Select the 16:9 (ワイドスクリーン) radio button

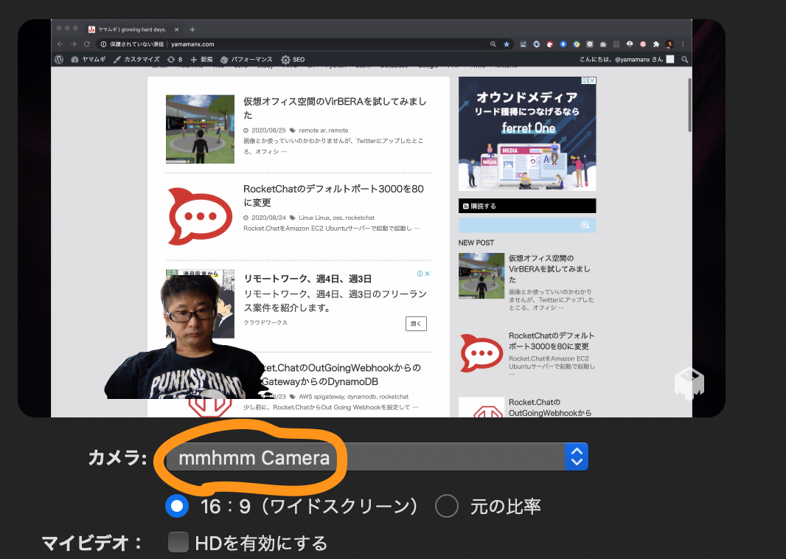(x=177, y=507)
